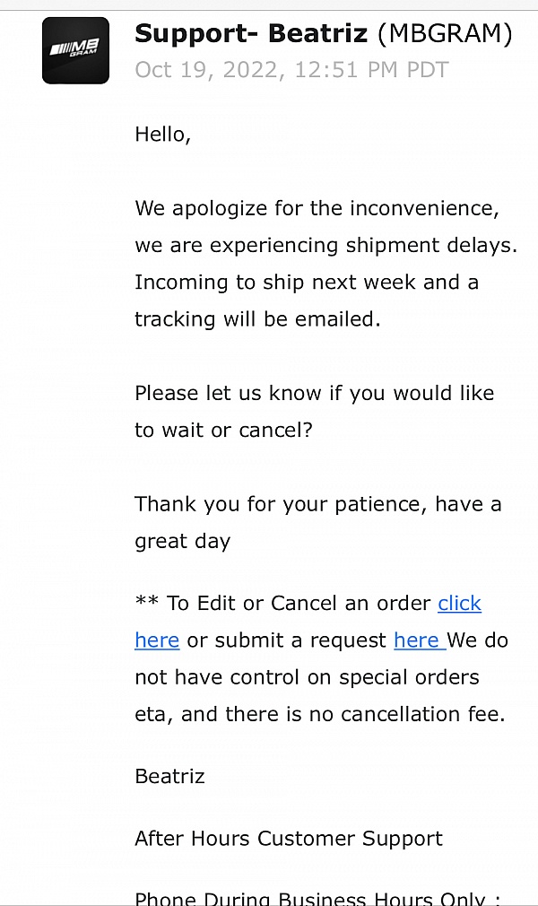Click the "great day" closing text

182,541
